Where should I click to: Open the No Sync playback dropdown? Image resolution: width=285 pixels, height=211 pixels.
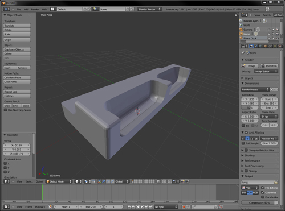coord(166,206)
